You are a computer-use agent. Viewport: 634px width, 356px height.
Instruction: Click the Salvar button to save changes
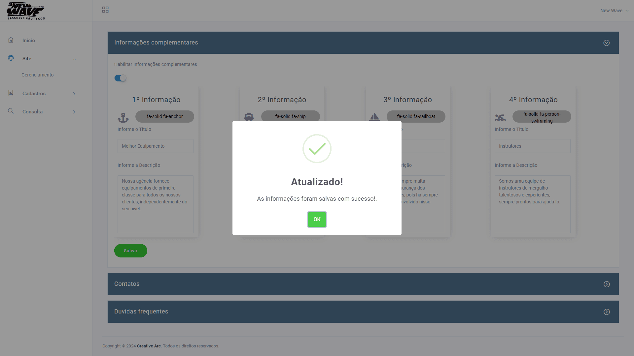click(x=131, y=251)
